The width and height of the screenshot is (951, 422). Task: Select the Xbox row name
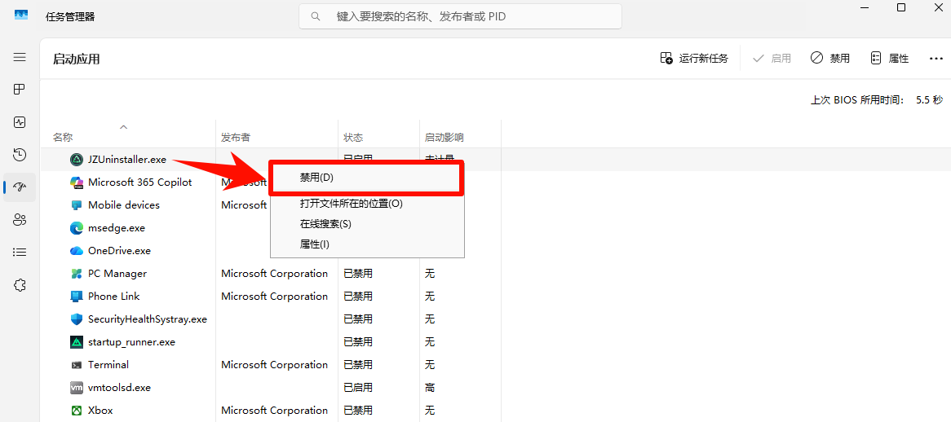tap(100, 411)
